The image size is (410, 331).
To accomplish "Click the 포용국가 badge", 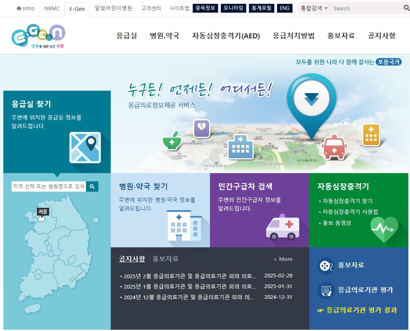I will point(389,62).
